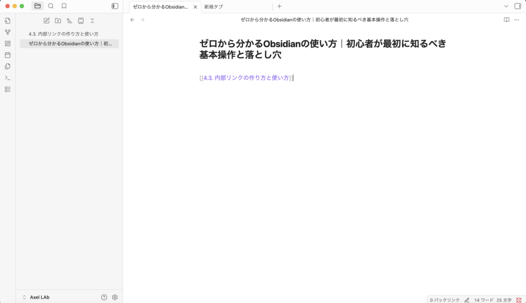Viewport: 526px width, 303px height.
Task: Expand the tab list chevron
Action: (x=506, y=6)
